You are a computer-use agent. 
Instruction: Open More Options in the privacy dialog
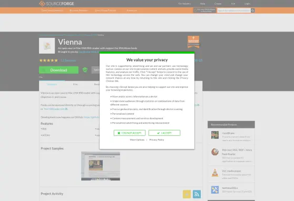click(137, 140)
